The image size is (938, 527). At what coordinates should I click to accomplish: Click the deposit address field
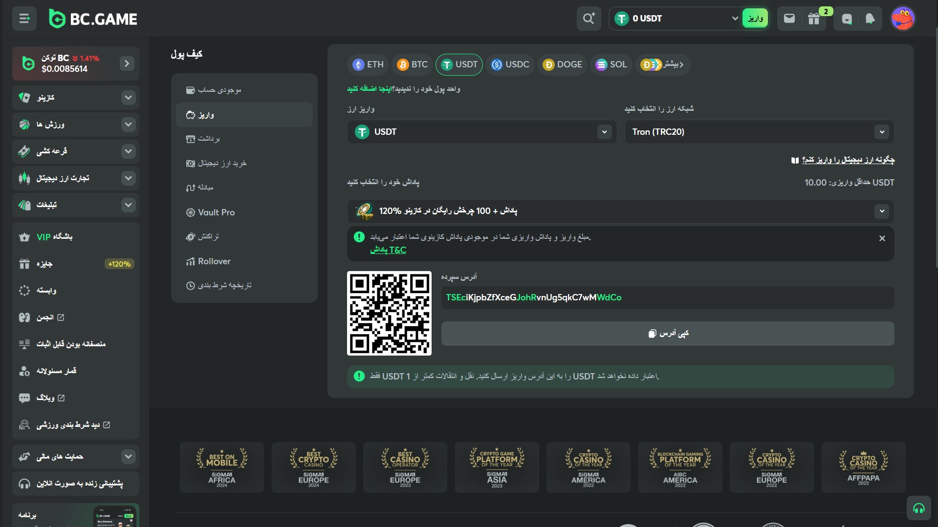(x=667, y=297)
